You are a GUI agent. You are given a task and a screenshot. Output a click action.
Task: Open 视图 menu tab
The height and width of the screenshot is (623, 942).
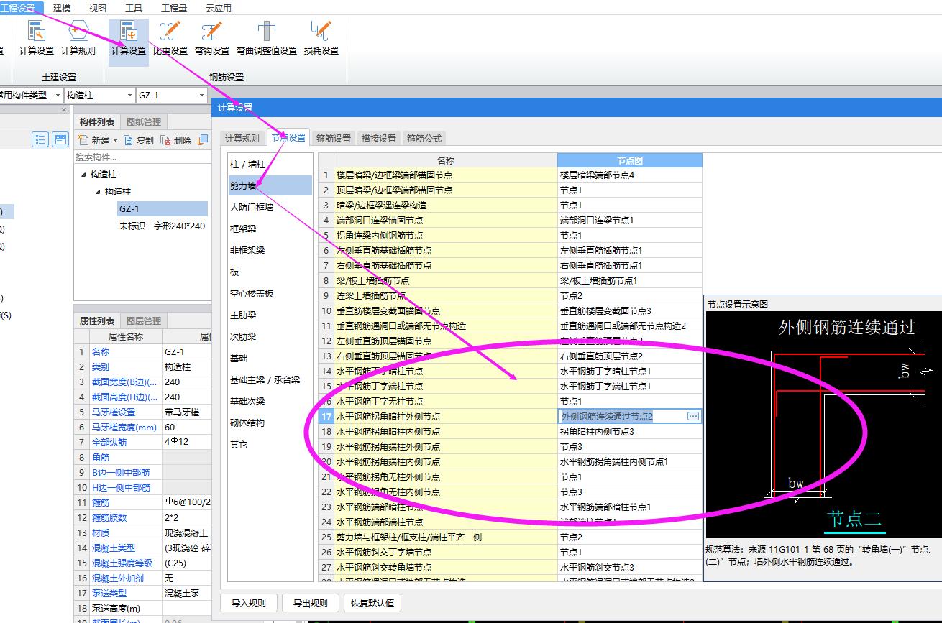pos(98,8)
